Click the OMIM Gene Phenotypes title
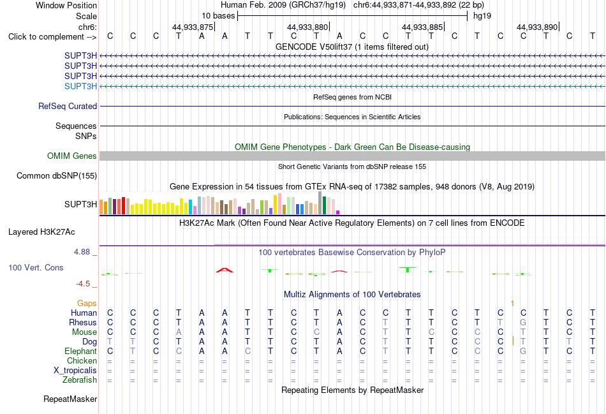This screenshot has width=606, height=414. click(x=353, y=147)
